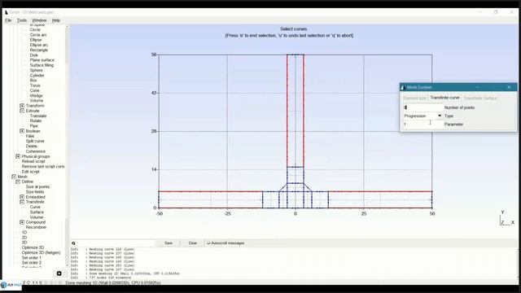521x293 pixels.
Task: Expand the Embedded tree node
Action: point(22,197)
